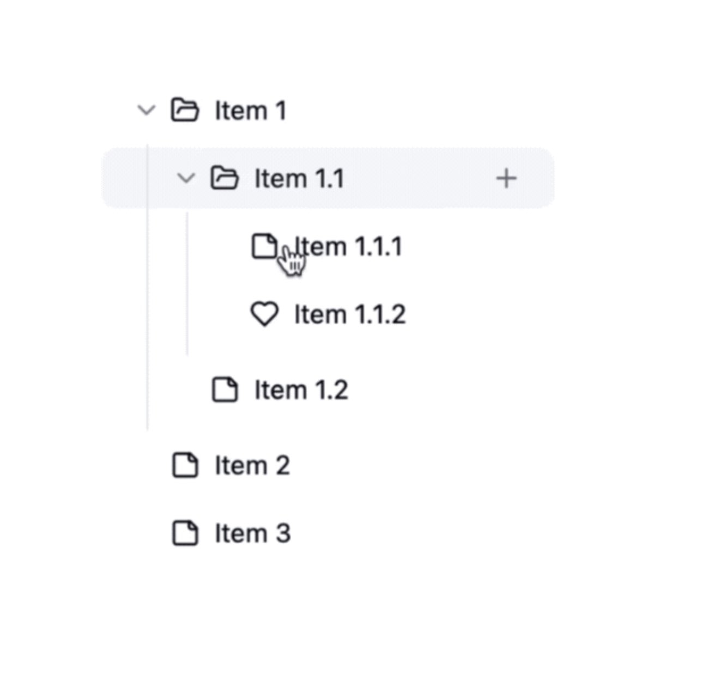Click the open folder icon of Item 1.1

(225, 178)
